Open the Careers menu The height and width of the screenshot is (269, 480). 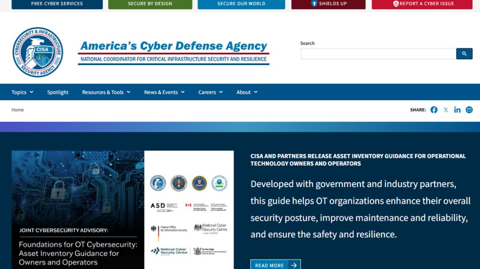211,92
